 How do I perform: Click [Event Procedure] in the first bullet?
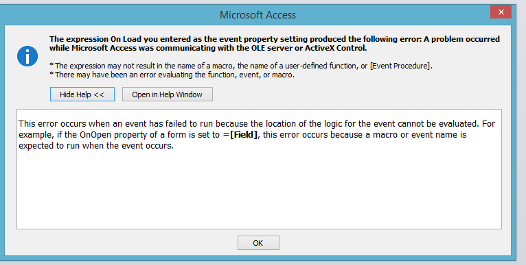400,66
